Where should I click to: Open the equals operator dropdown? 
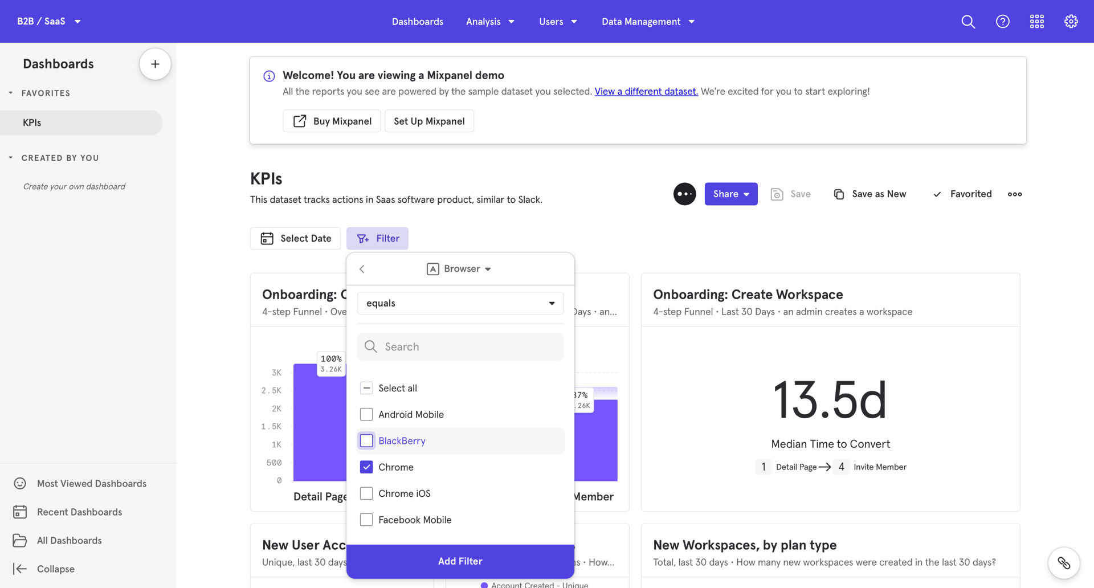coord(460,303)
